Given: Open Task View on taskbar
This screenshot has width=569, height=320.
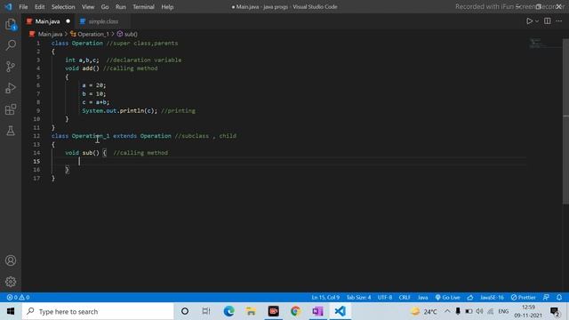Looking at the screenshot, I should pyautogui.click(x=206, y=311).
